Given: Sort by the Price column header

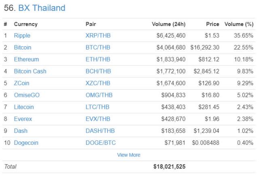Looking at the screenshot, I should (x=212, y=24).
